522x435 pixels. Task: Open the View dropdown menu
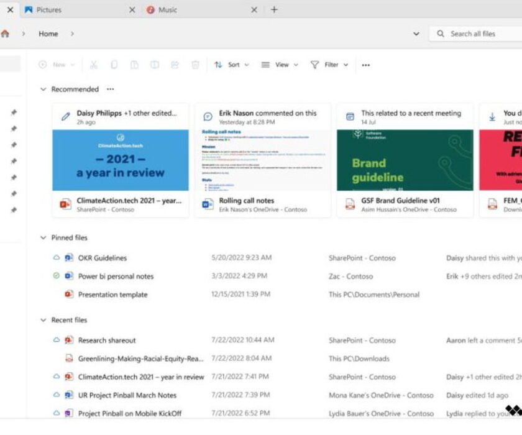(280, 65)
